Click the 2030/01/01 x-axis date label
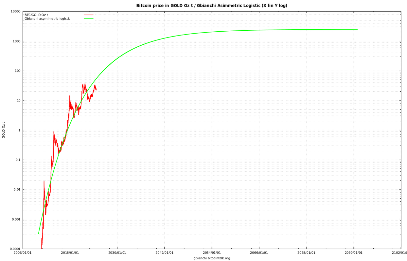407x261 pixels. pos(117,253)
